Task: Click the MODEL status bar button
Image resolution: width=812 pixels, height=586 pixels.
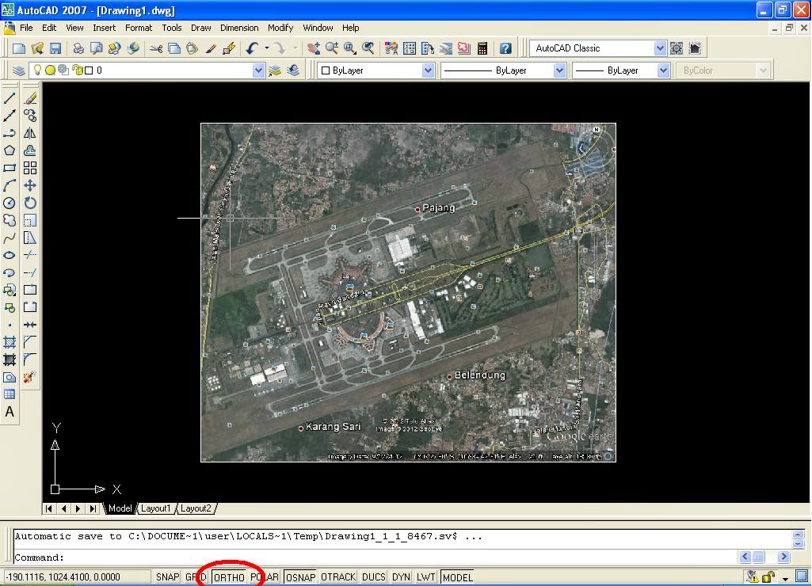Action: (x=458, y=576)
